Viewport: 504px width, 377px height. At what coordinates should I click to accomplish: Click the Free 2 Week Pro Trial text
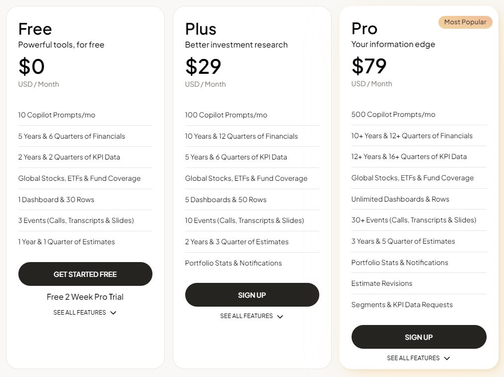click(85, 297)
